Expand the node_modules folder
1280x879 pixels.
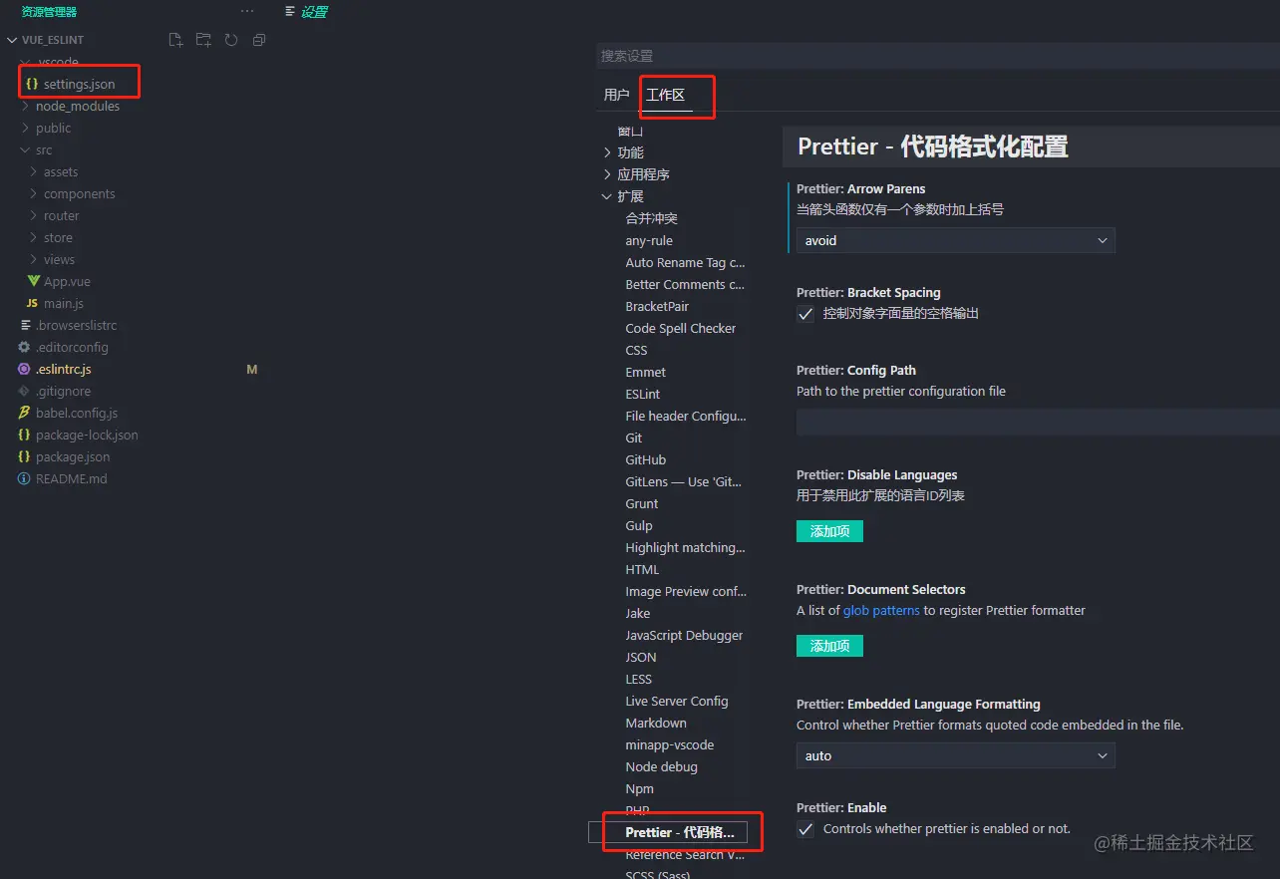(x=25, y=106)
